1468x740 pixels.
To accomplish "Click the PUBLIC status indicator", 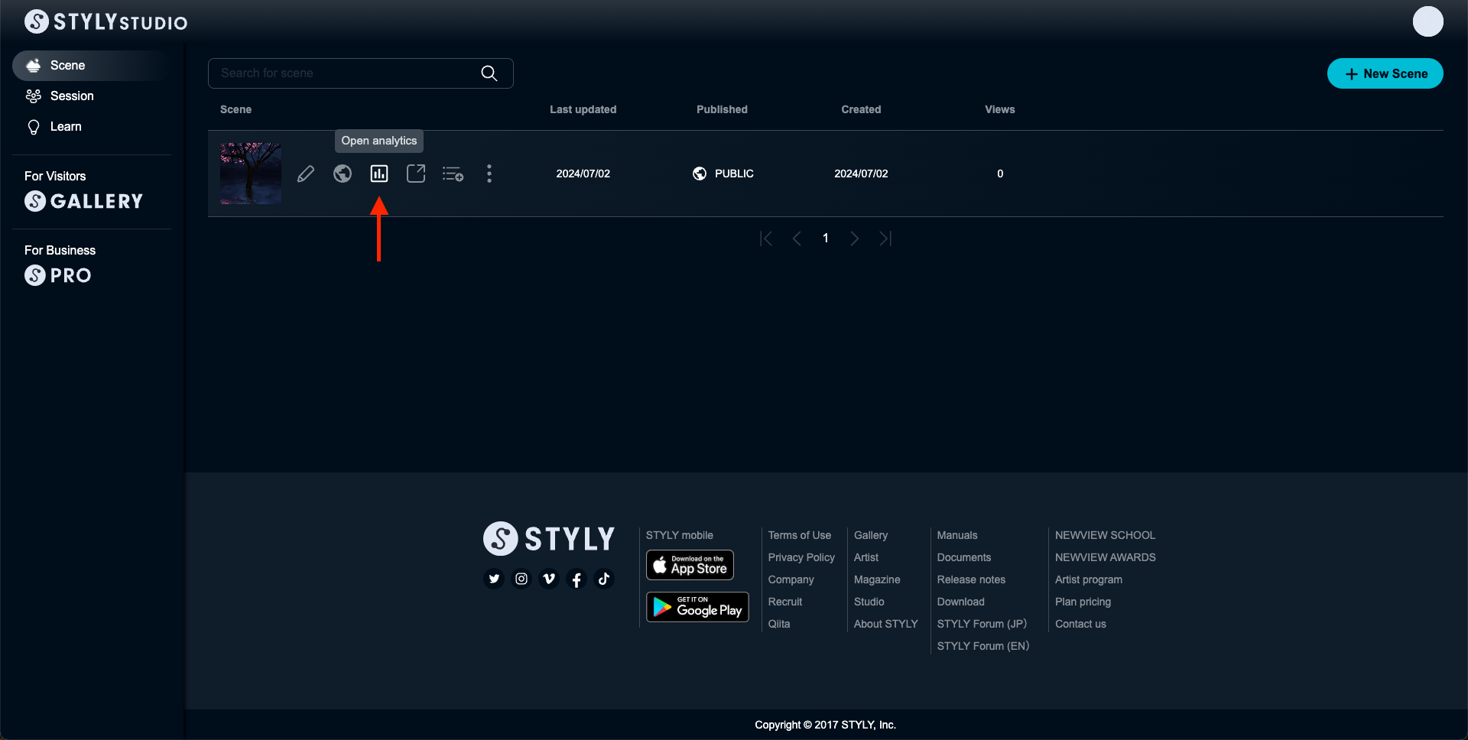I will [x=723, y=174].
